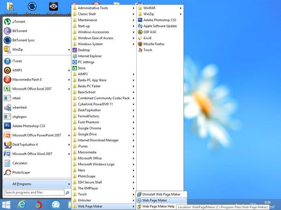The image size is (281, 210).
Task: Open Adobe Photoshop CS3 in third column
Action: coord(160,20)
